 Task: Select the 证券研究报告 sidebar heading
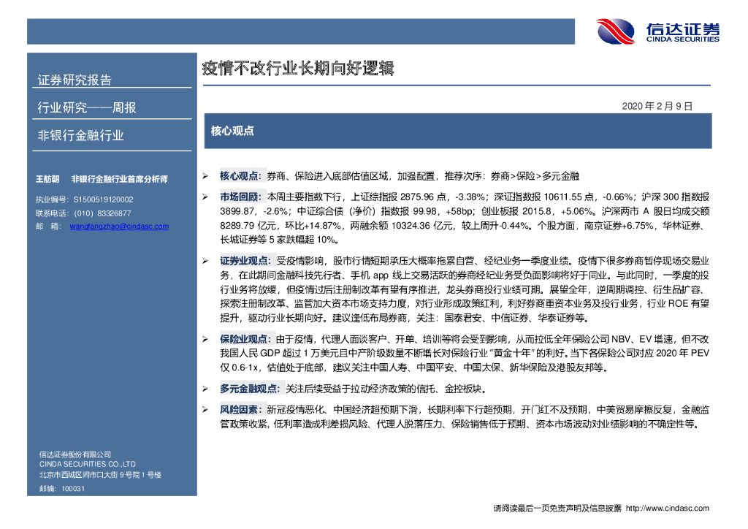[75, 80]
